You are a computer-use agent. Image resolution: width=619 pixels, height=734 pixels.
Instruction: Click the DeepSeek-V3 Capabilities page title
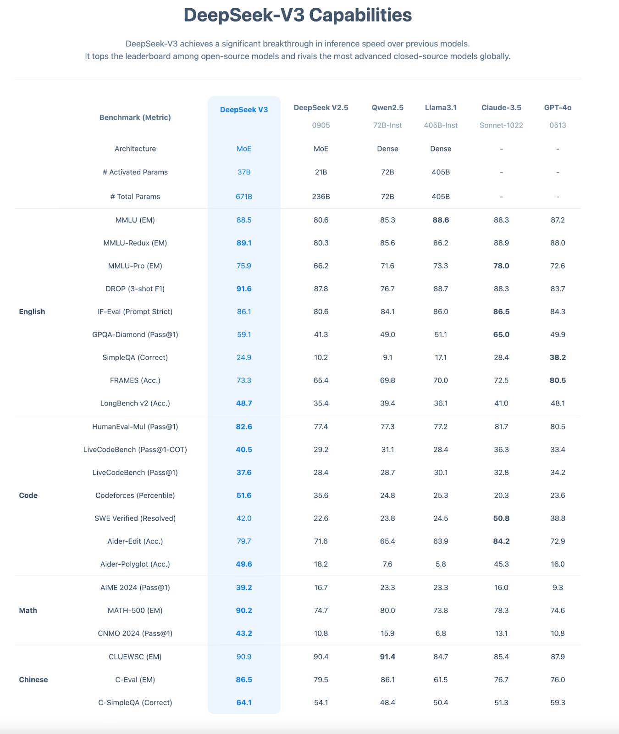298,15
